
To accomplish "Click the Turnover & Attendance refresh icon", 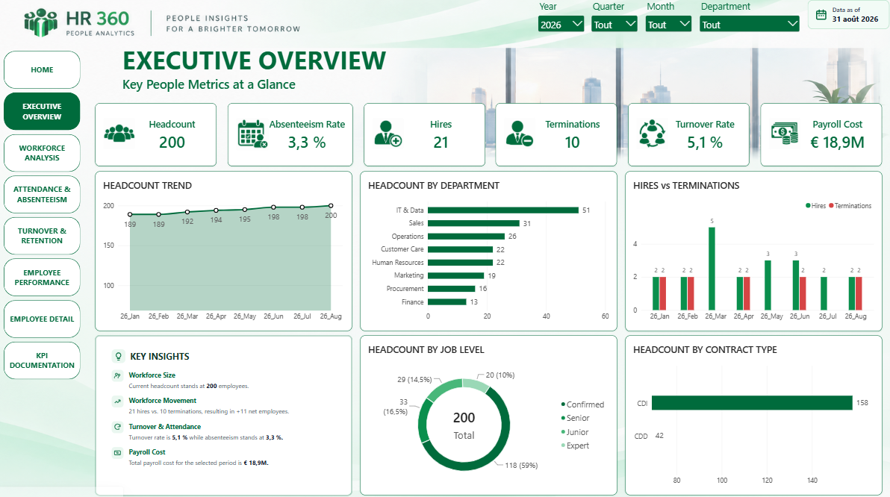I will (117, 427).
